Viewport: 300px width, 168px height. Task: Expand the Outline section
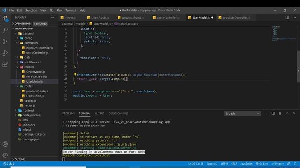[20, 159]
